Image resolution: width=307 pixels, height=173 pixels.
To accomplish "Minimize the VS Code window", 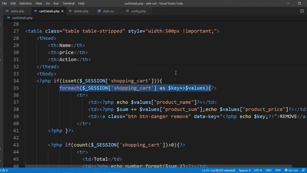I will [x=288, y=3].
